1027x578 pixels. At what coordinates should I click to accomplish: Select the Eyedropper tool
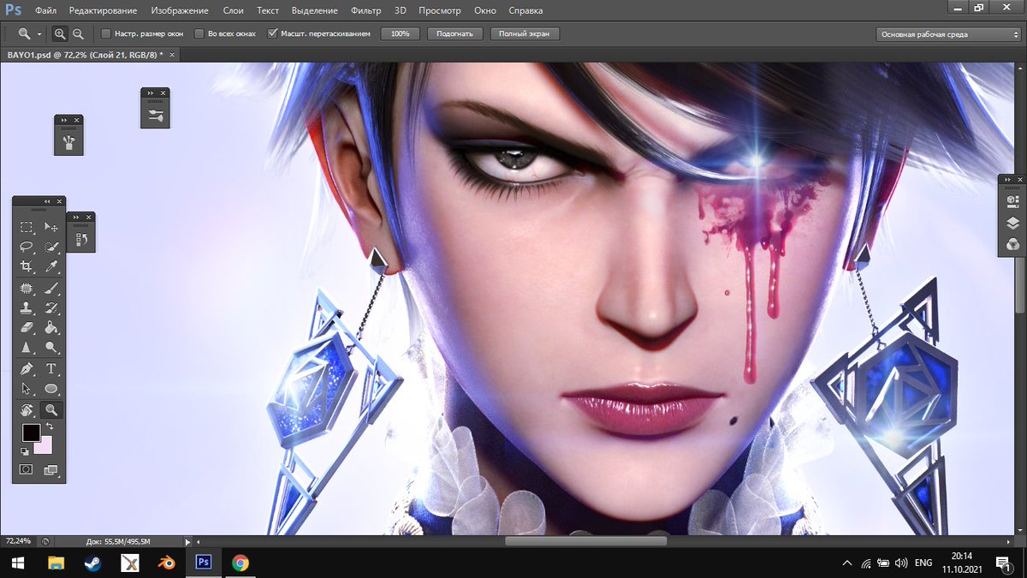(51, 266)
